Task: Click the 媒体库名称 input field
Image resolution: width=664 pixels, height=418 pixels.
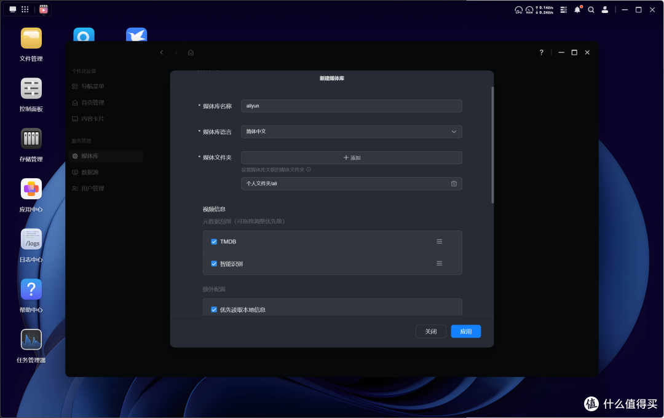Action: pyautogui.click(x=352, y=106)
